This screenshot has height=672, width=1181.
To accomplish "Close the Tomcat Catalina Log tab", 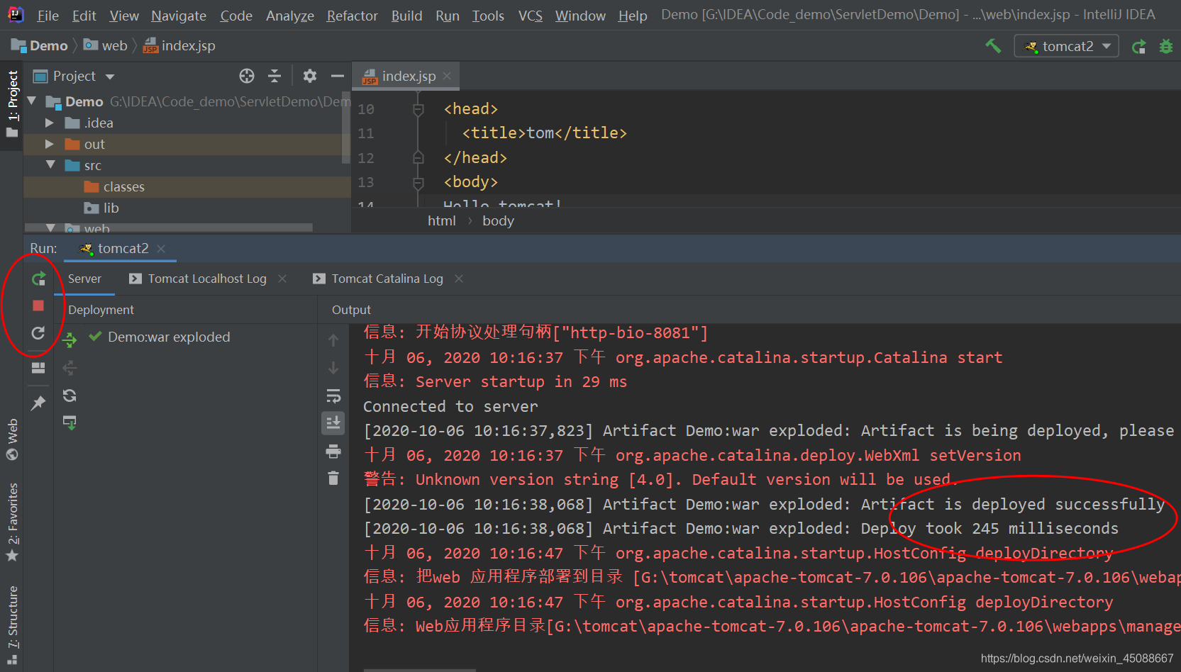I will tap(459, 279).
